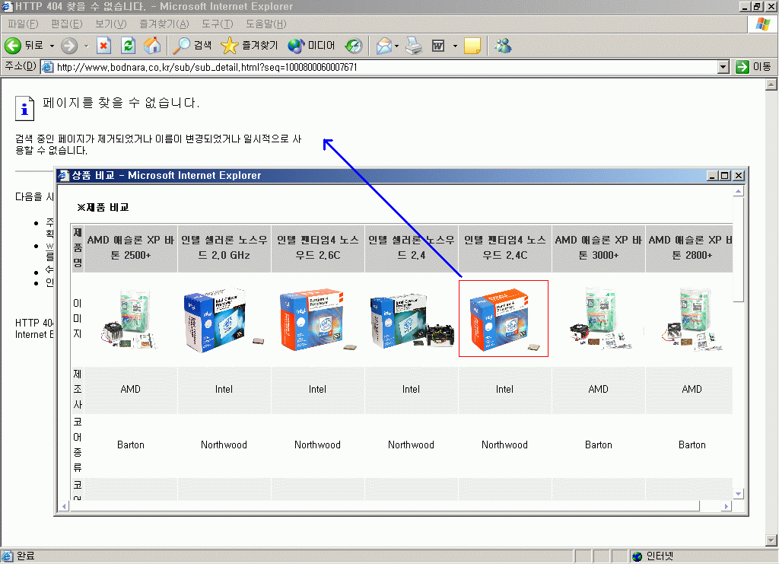Viewport: 779px width, 564px height.
Task: Open 즐겨찾기 favorites star button
Action: pyautogui.click(x=249, y=46)
